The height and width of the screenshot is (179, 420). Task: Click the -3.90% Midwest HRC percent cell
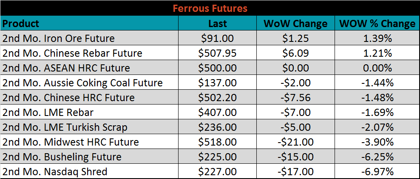377,142
